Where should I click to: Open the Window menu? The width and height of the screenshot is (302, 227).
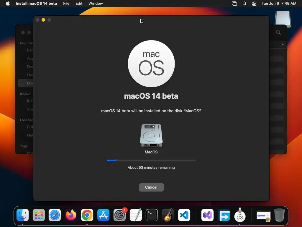click(96, 4)
